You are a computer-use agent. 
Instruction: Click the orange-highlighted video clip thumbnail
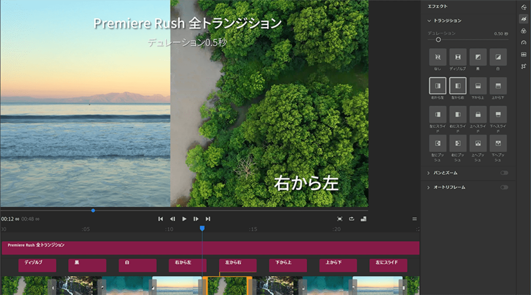(x=228, y=285)
